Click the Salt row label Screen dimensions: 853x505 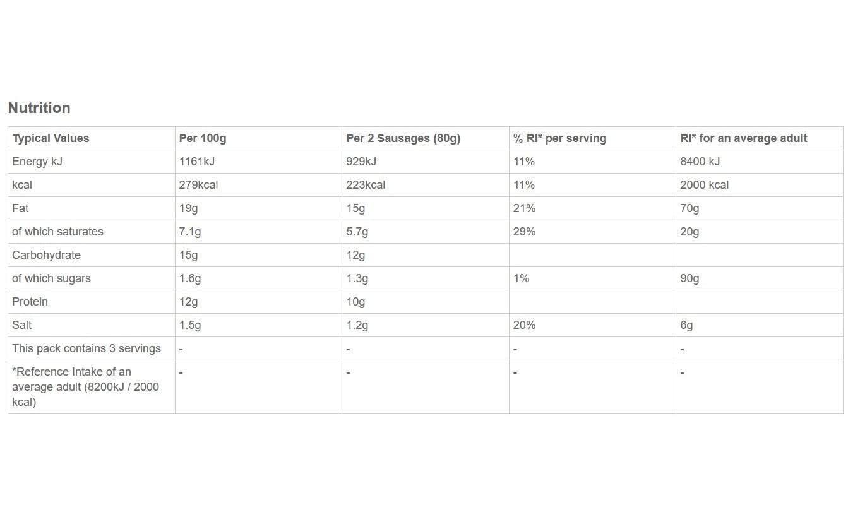(x=21, y=325)
